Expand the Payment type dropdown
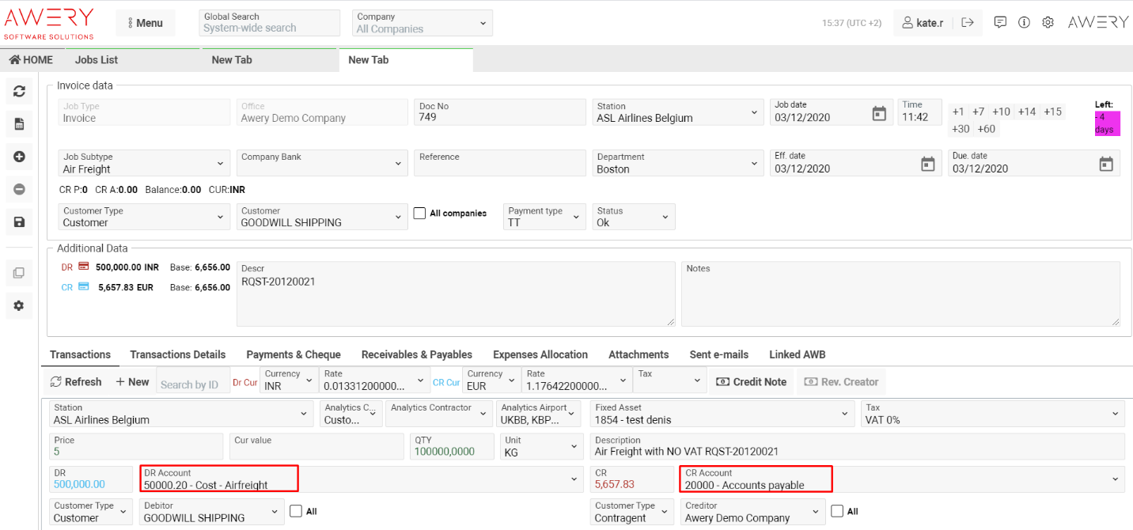 point(544,217)
